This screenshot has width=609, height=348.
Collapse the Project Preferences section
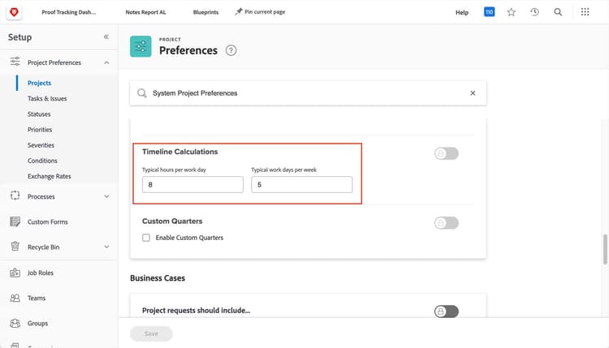[x=106, y=62]
